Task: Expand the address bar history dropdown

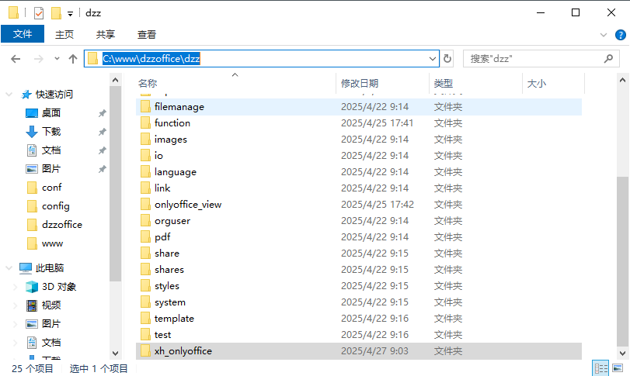Action: (433, 59)
